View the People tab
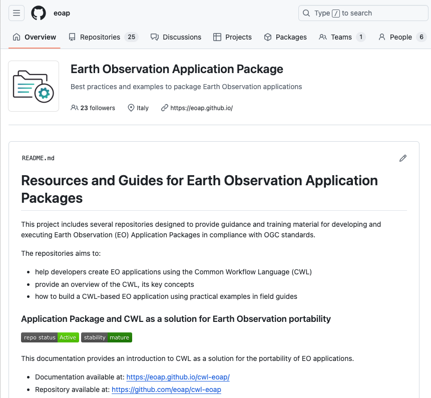The width and height of the screenshot is (431, 398). tap(401, 37)
